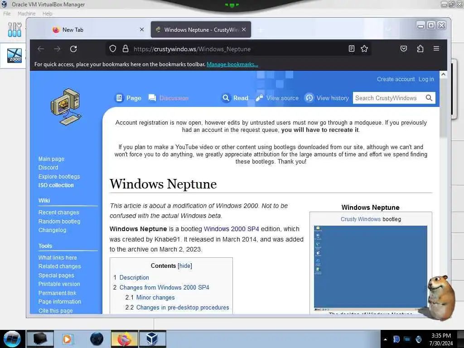Open ISO collection link

click(56, 185)
